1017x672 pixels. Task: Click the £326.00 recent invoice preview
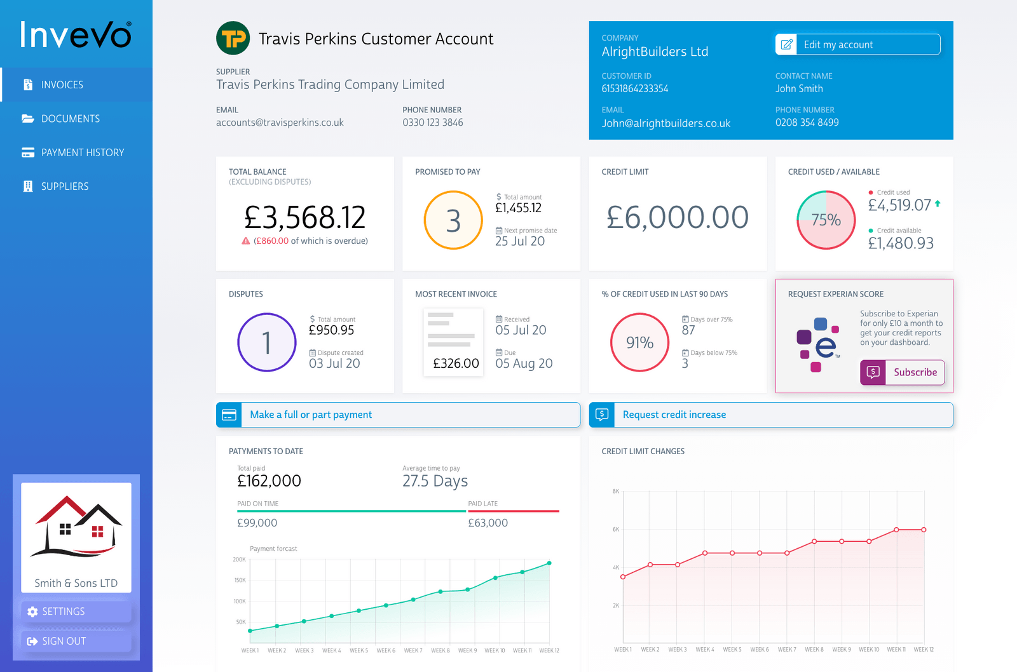[453, 342]
